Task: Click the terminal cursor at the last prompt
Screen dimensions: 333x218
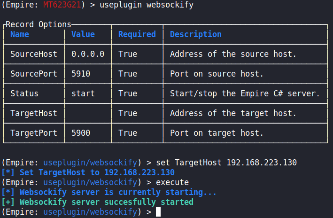Action: (x=158, y=212)
